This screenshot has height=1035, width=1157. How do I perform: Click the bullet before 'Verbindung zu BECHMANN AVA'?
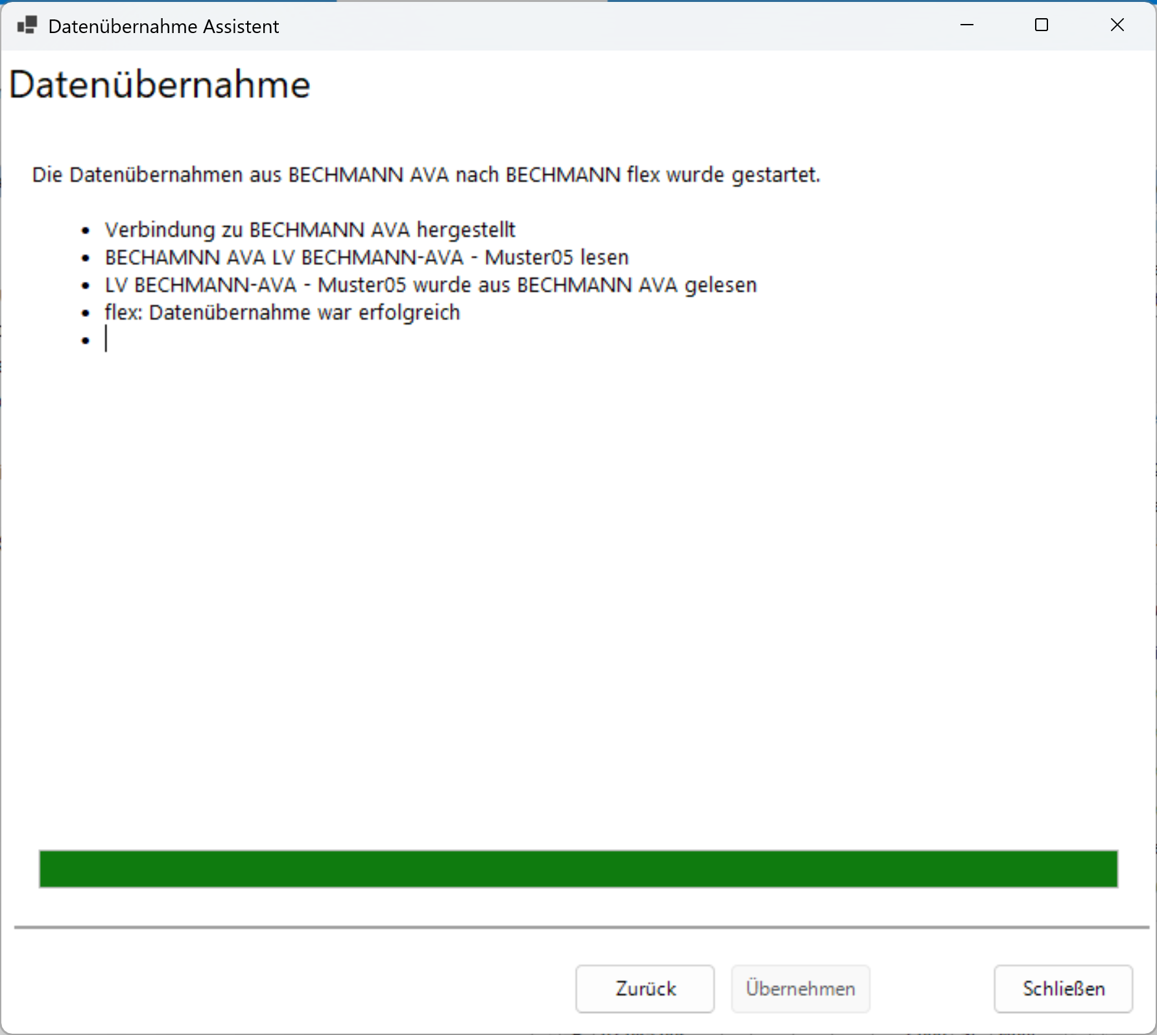(86, 231)
